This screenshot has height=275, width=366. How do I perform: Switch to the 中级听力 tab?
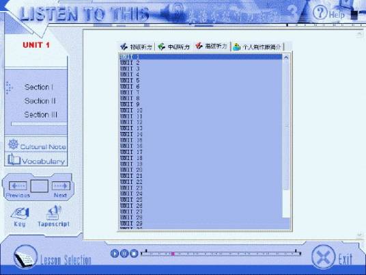173,47
